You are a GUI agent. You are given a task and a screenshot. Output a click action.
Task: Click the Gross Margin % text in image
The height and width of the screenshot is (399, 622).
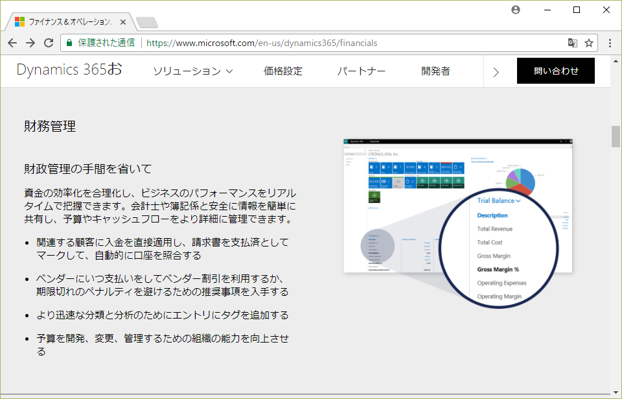498,269
